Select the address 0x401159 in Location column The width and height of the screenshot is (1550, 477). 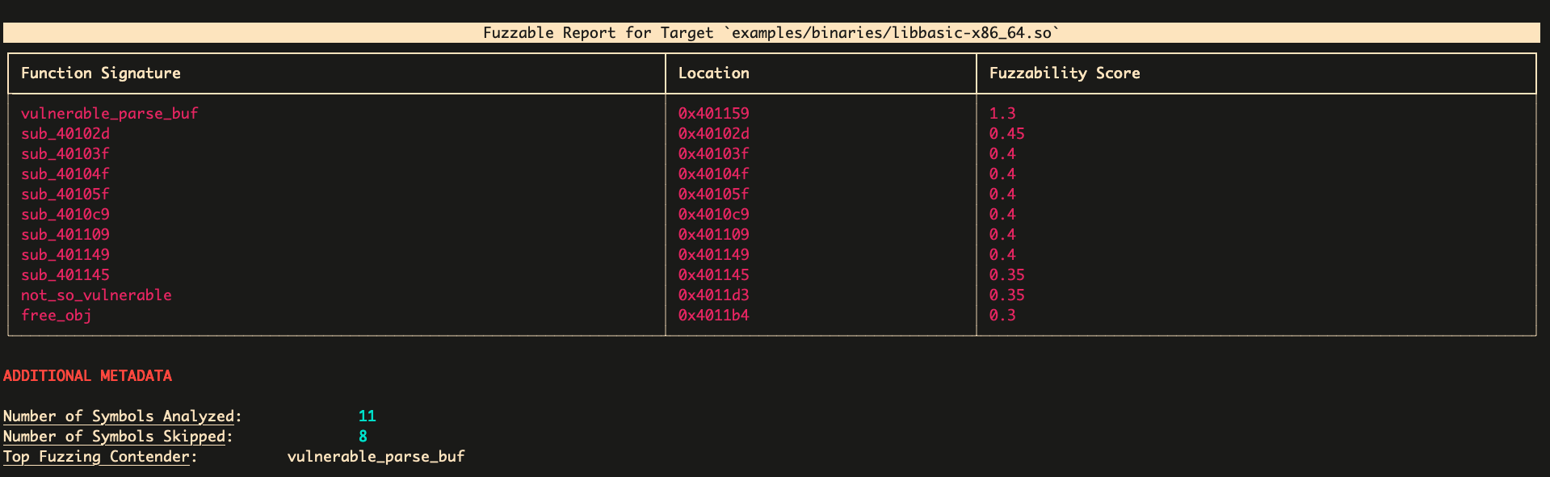pos(713,114)
